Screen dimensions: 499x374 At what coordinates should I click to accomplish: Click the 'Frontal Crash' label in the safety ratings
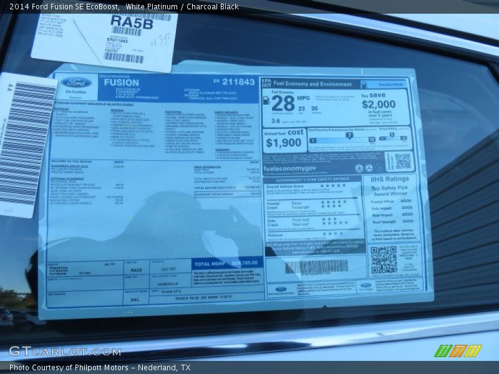click(x=273, y=206)
